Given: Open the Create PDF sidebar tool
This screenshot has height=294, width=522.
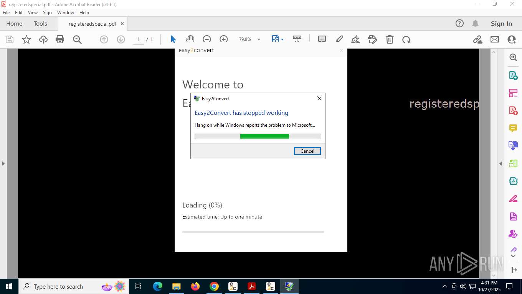Looking at the screenshot, I should click(x=513, y=111).
